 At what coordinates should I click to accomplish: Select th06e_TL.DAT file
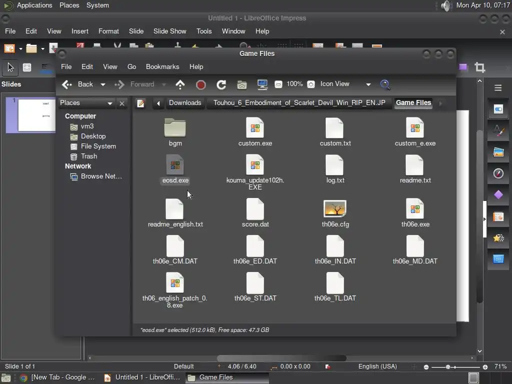335,287
